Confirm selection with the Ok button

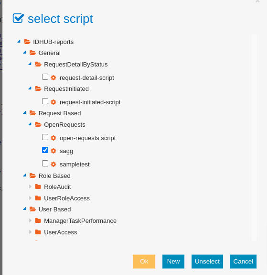point(144,262)
